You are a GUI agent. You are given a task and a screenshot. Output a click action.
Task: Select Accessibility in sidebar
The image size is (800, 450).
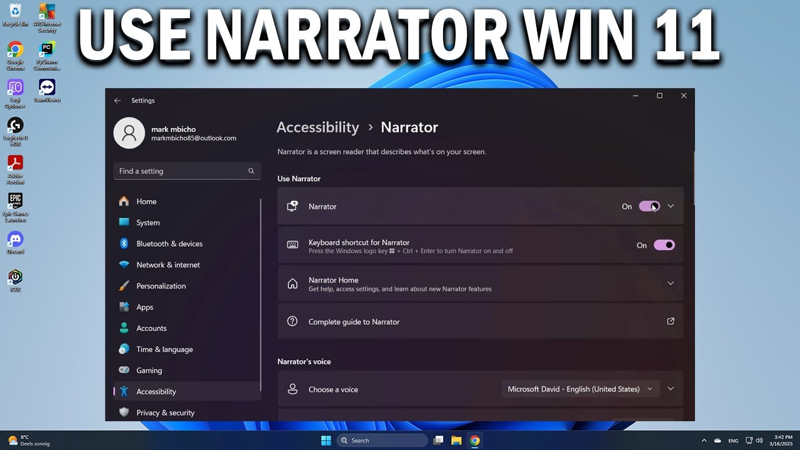click(x=187, y=391)
